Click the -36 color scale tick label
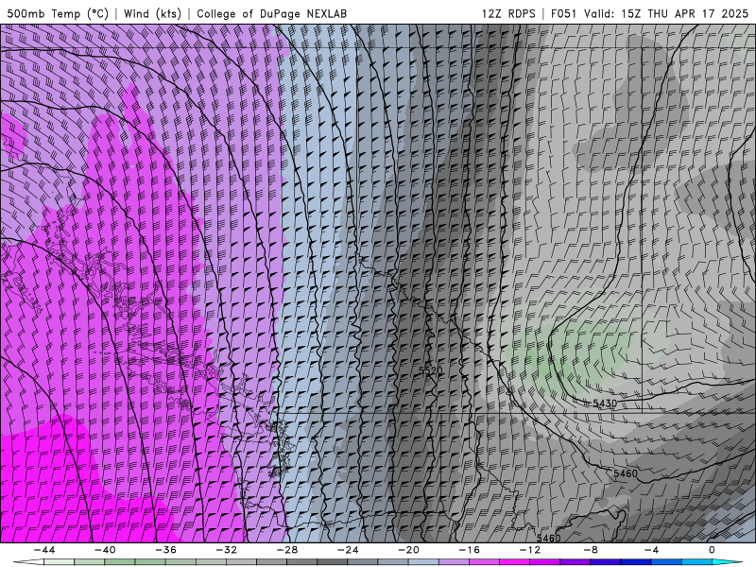756x567 pixels. [165, 550]
